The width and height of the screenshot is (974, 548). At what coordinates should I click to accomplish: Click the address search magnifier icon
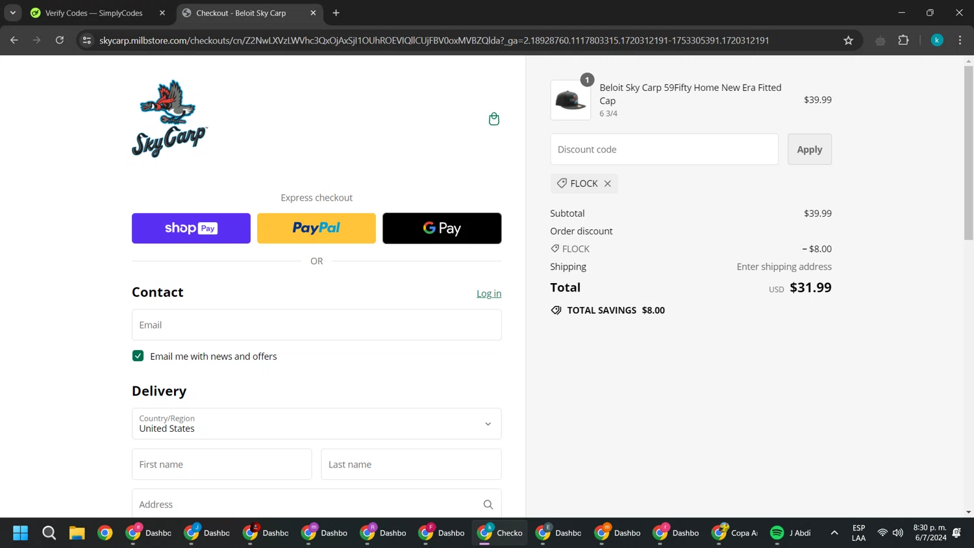pyautogui.click(x=488, y=504)
